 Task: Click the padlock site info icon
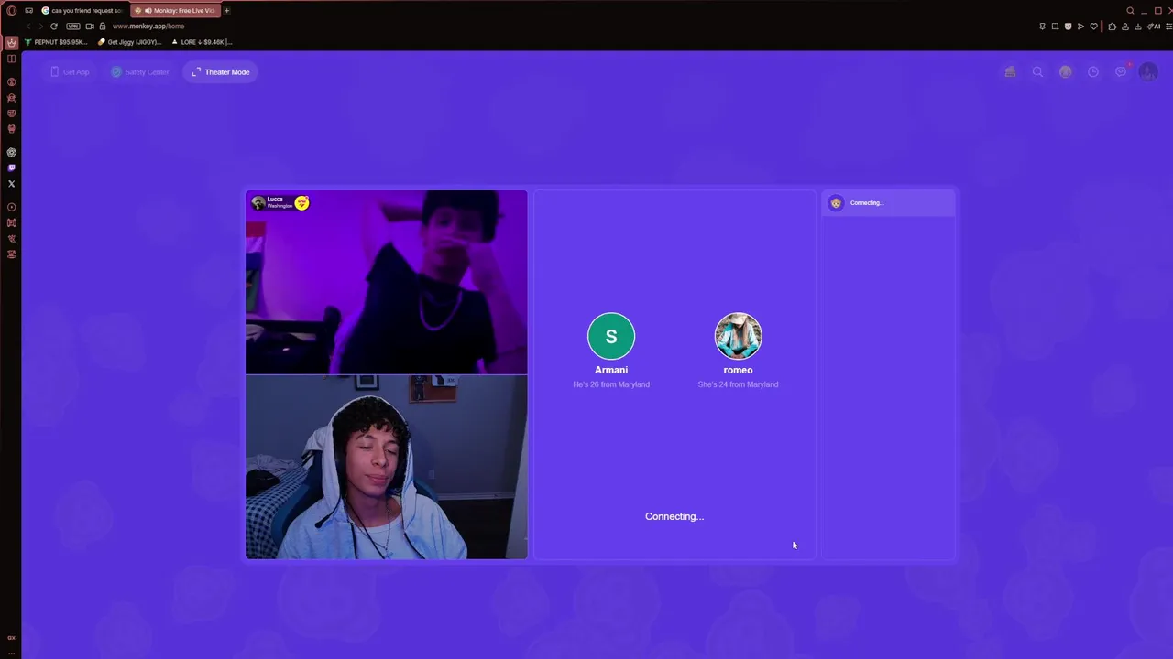102,27
